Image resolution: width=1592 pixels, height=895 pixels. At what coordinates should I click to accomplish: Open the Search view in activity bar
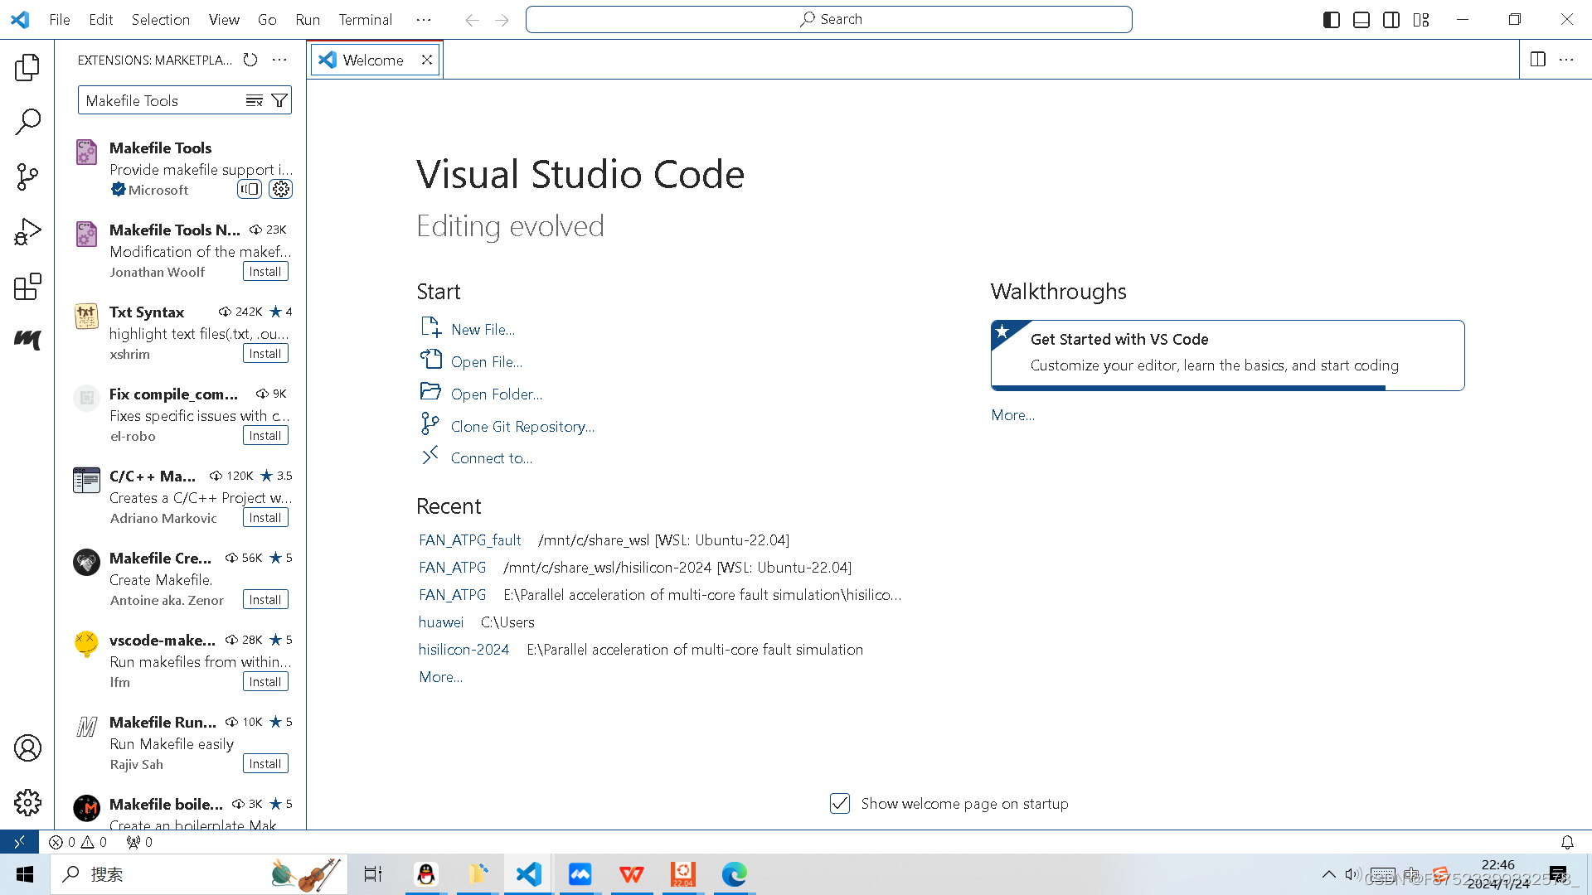pyautogui.click(x=27, y=122)
